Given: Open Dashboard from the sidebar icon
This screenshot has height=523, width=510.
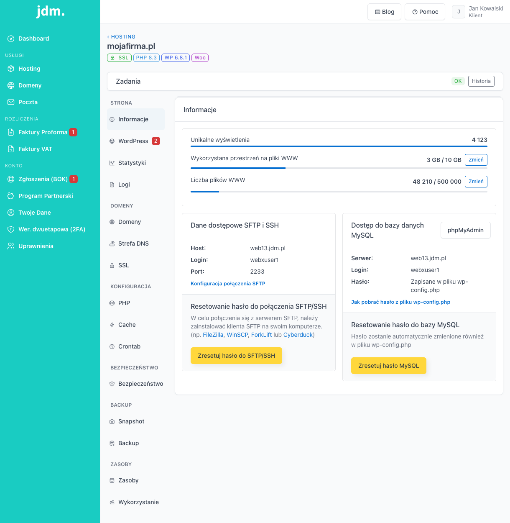Looking at the screenshot, I should (11, 38).
